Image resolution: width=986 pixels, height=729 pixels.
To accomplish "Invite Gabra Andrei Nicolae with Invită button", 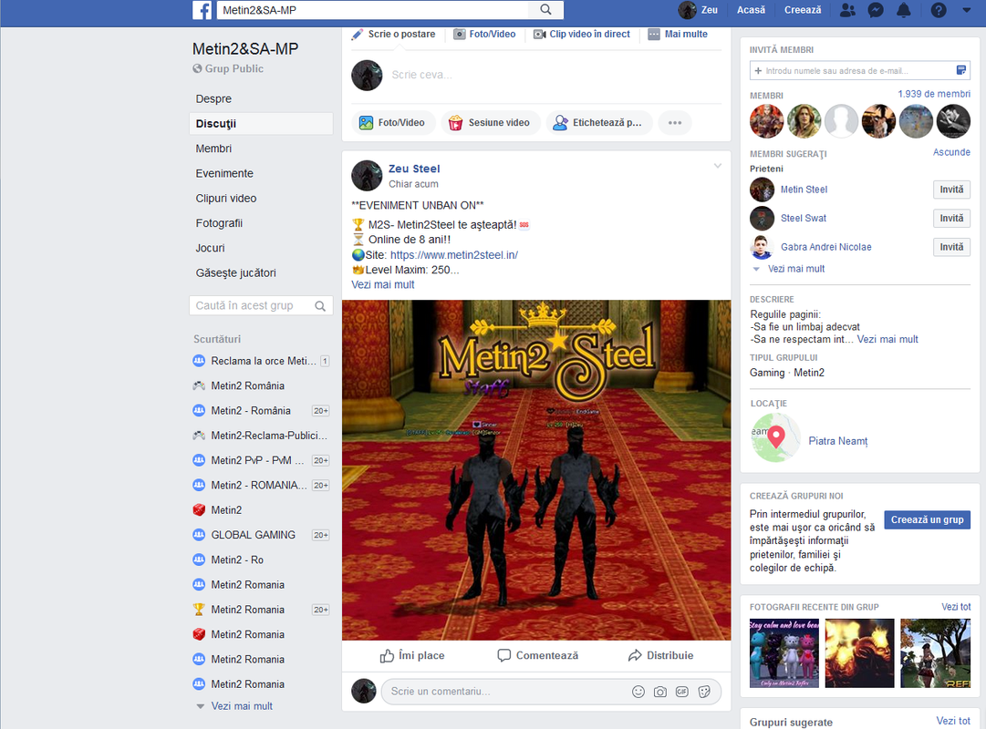I will coord(951,247).
